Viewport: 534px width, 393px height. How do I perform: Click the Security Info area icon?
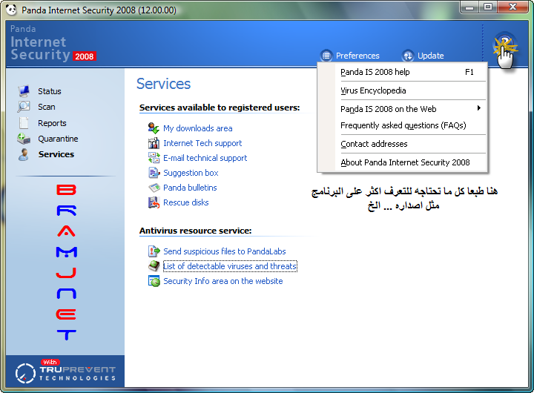coord(154,281)
